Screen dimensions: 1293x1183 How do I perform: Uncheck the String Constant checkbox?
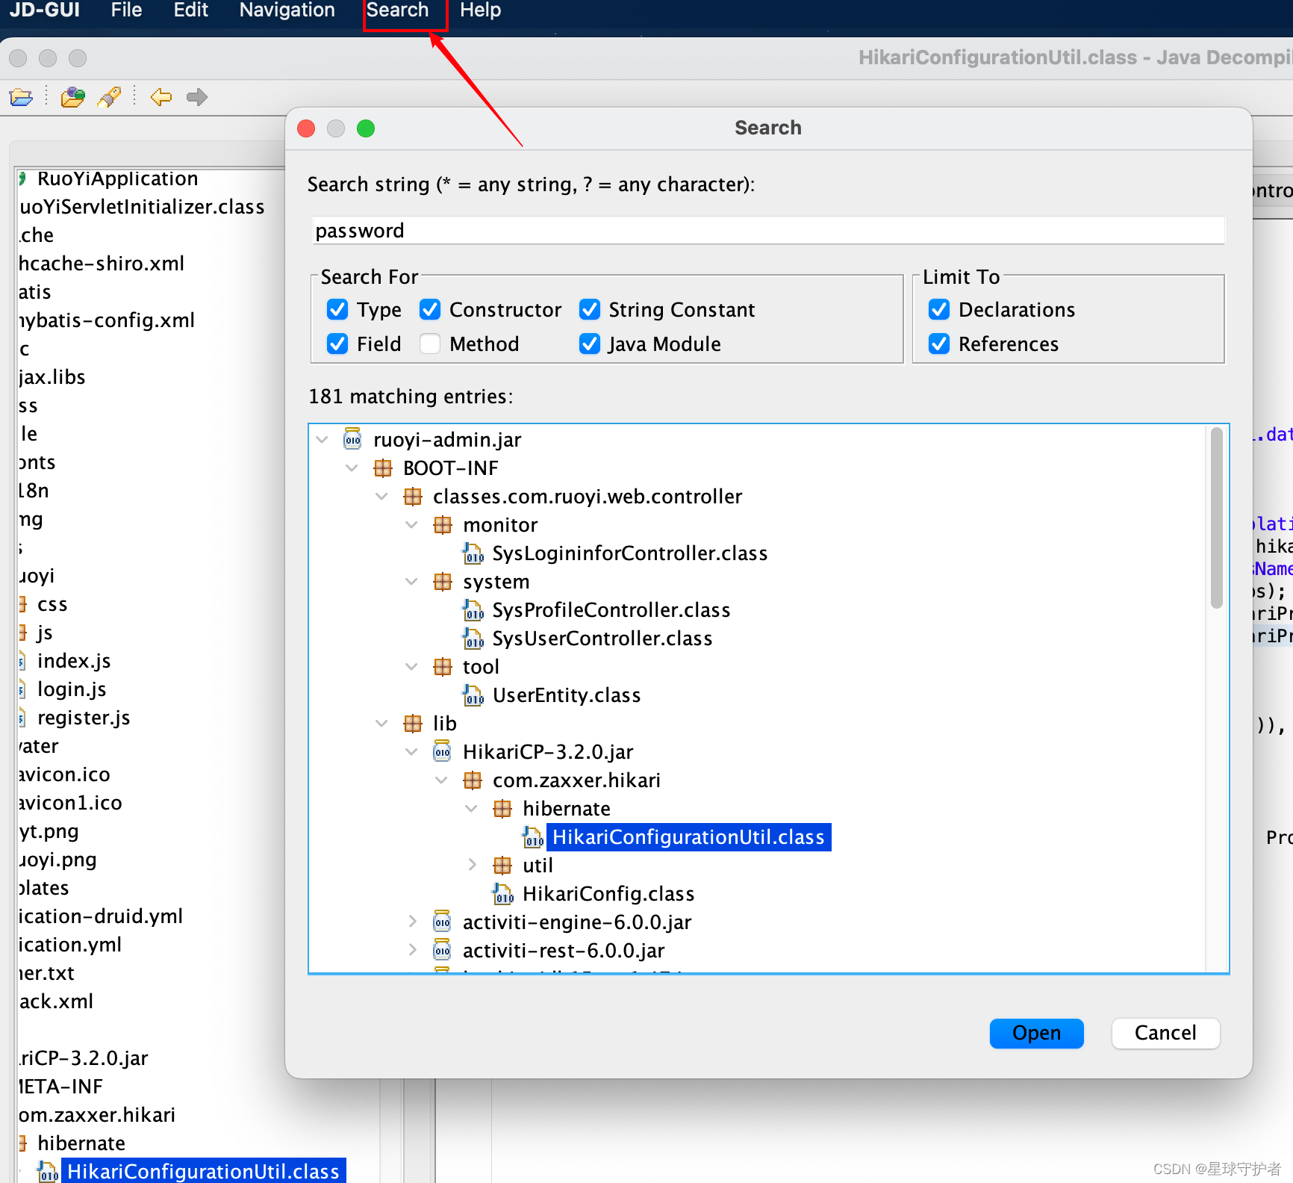tap(590, 309)
